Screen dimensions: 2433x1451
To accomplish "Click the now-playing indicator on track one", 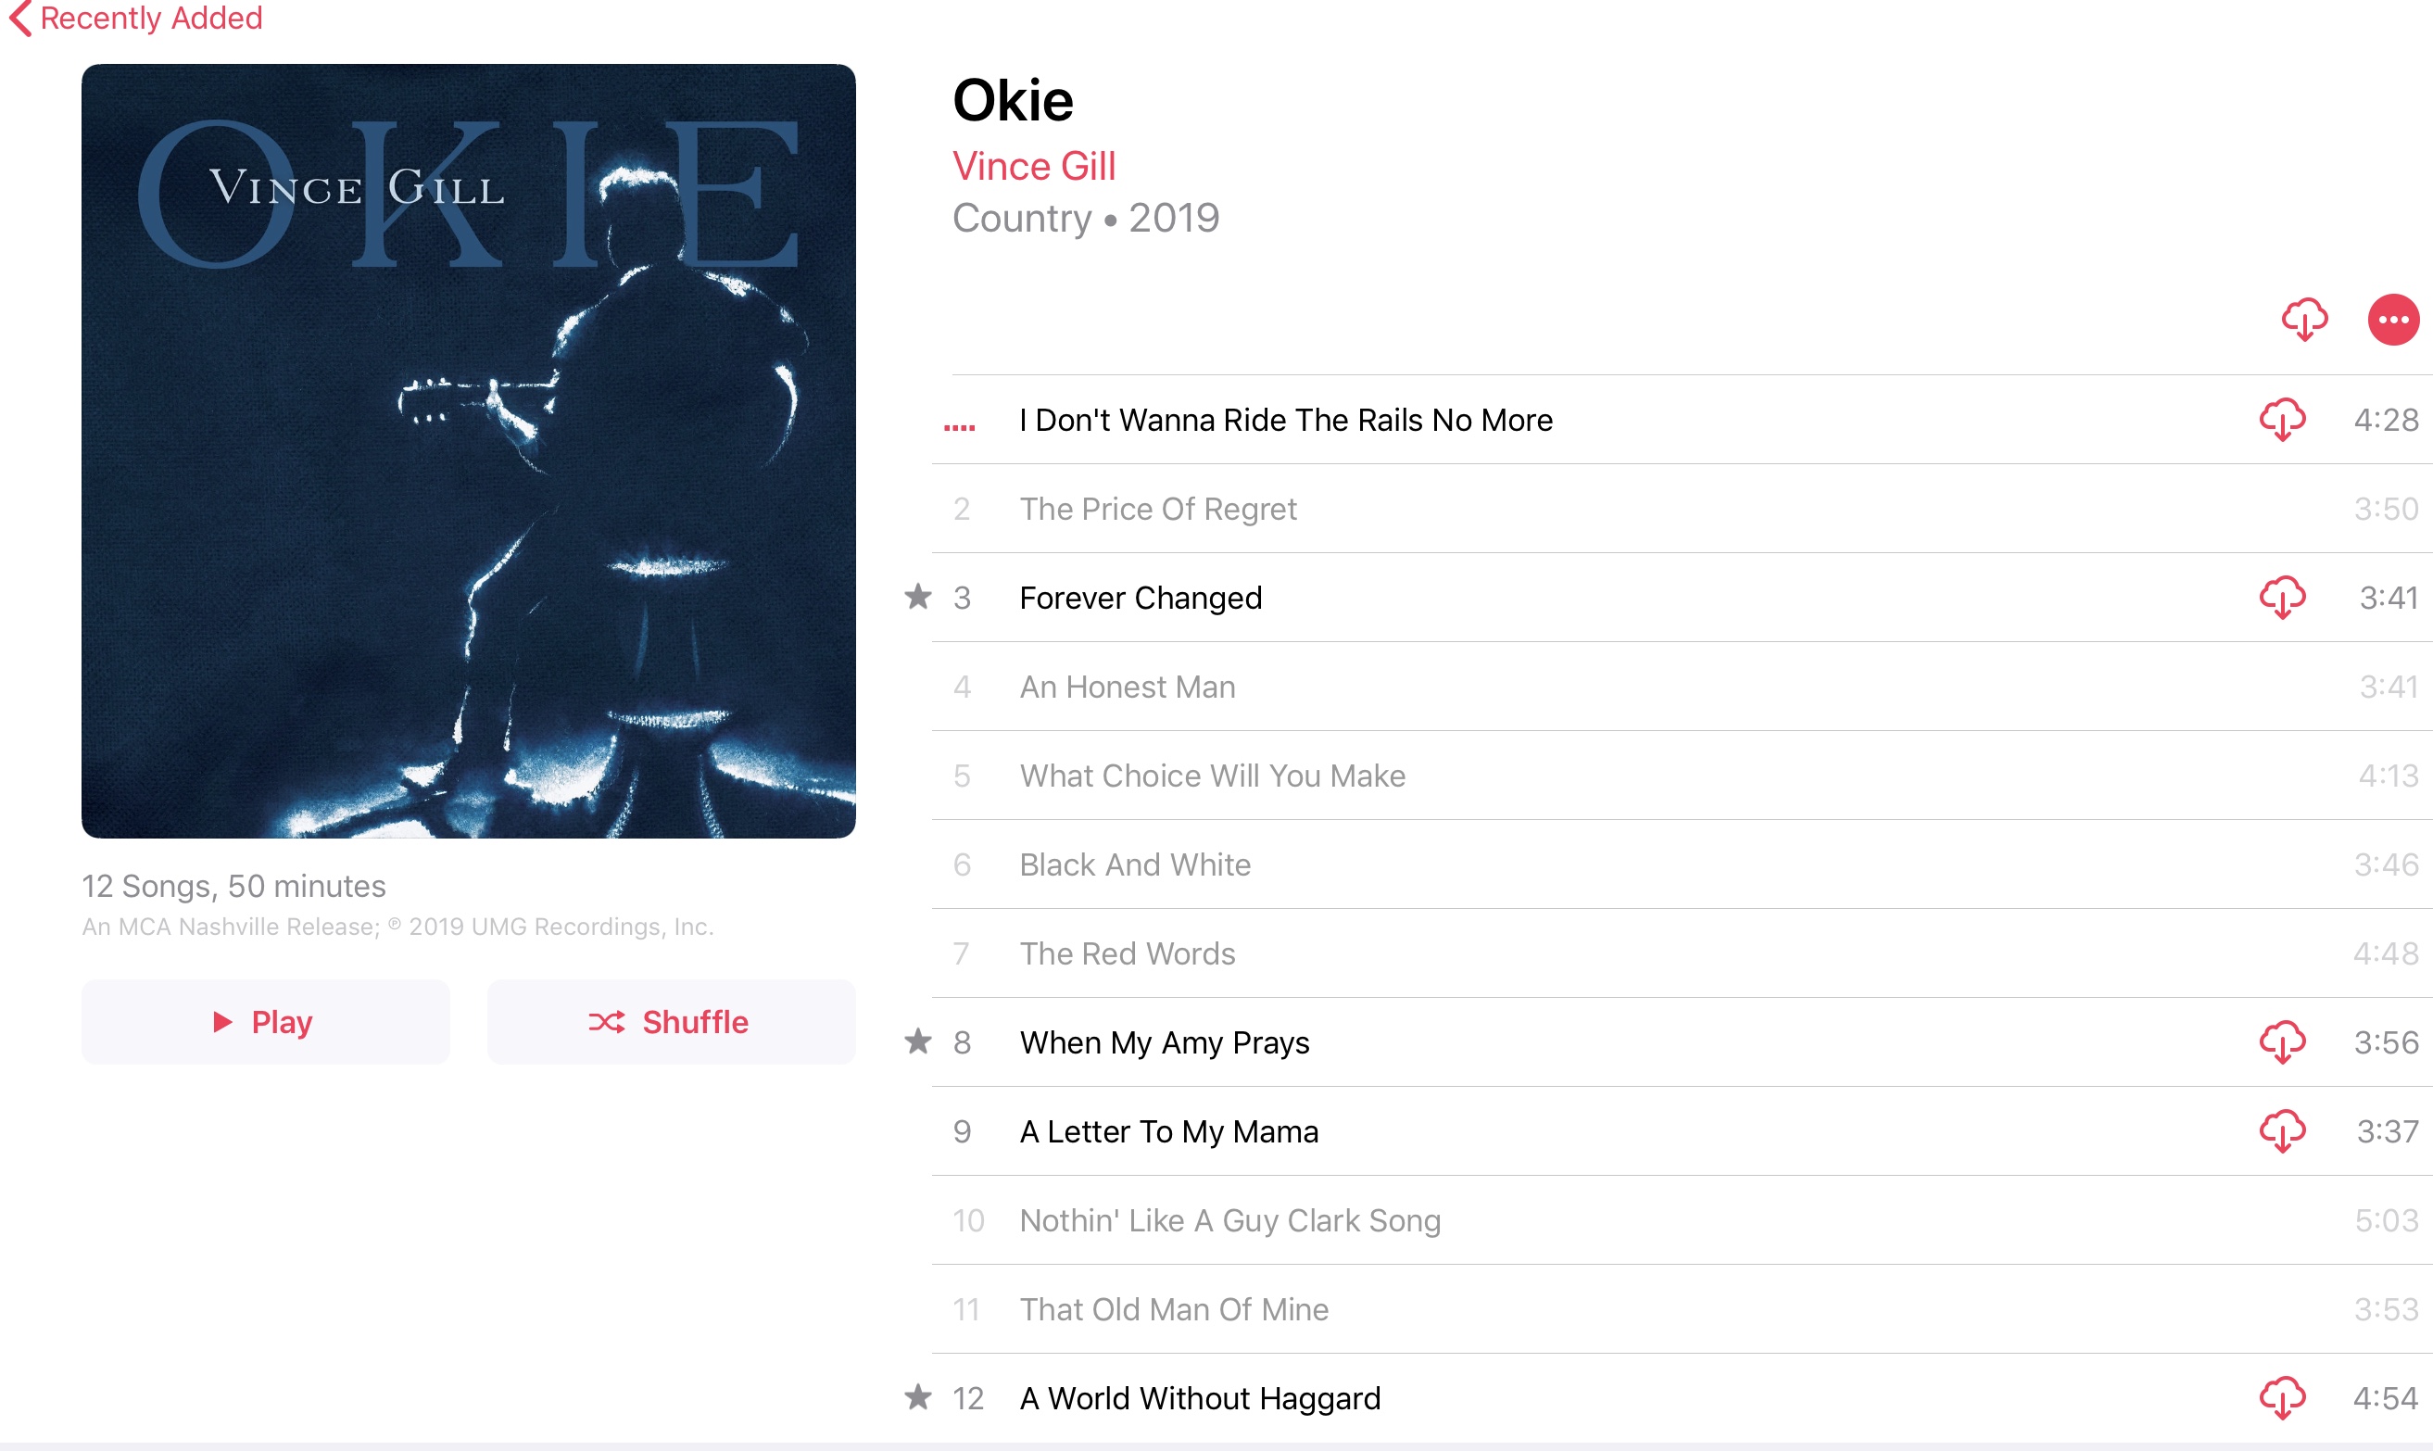I will point(959,427).
